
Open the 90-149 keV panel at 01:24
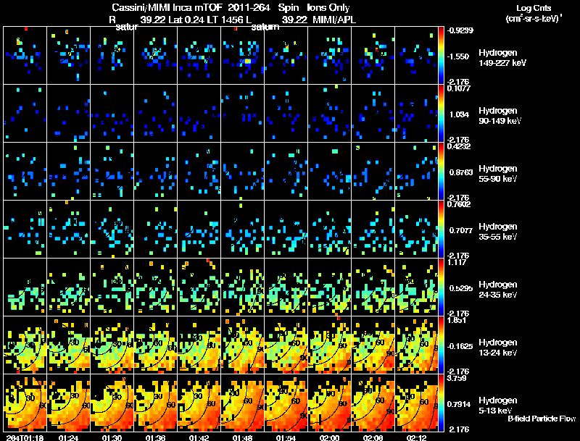(x=68, y=113)
